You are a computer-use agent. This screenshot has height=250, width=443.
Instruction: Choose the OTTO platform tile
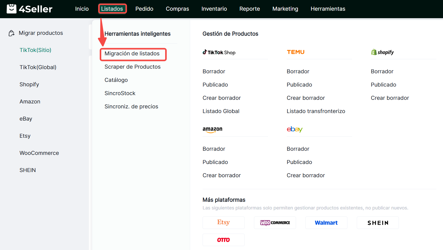223,240
